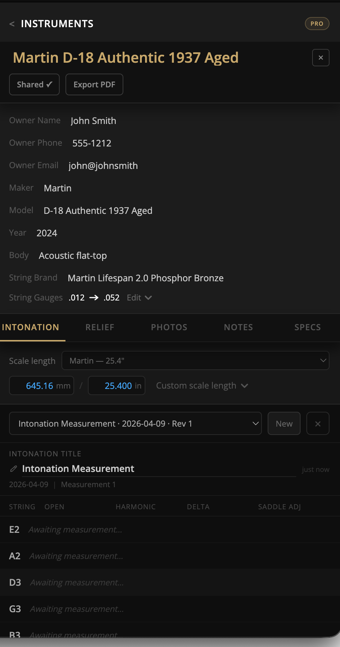Switch to the Specs tab
Viewport: 340px width, 647px height.
pos(307,327)
